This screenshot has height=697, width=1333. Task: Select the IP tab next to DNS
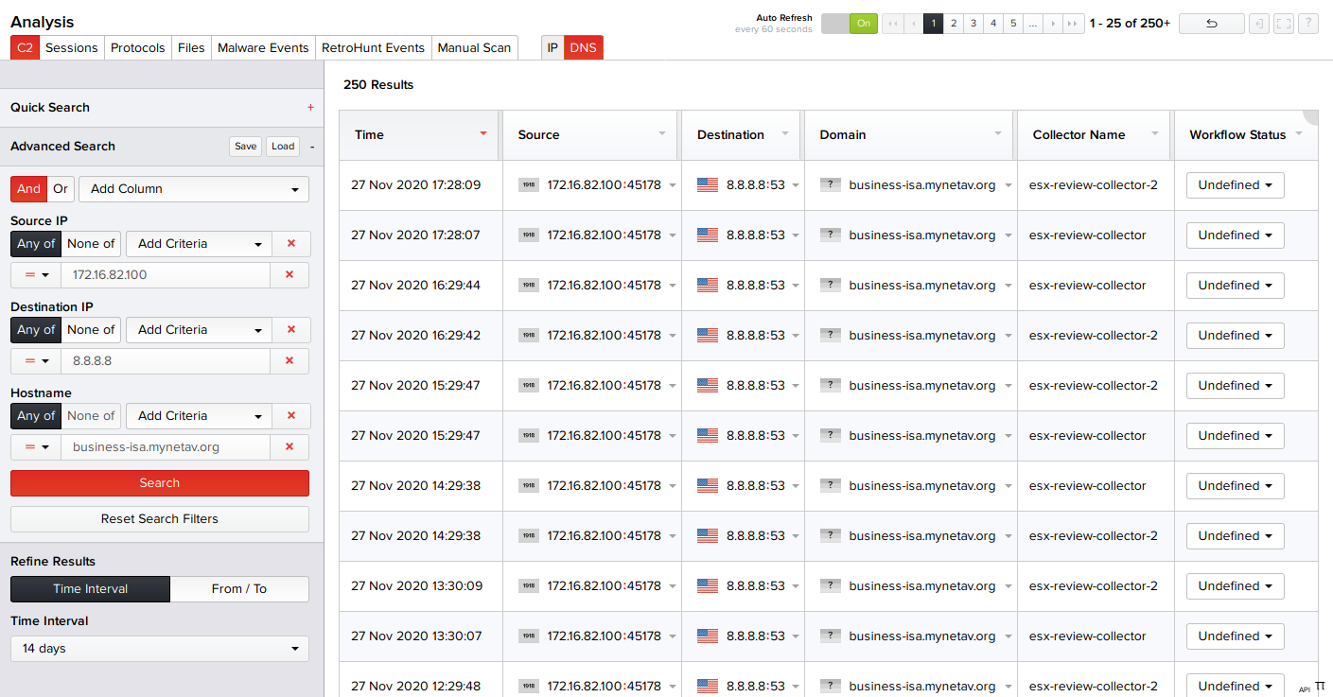point(552,48)
